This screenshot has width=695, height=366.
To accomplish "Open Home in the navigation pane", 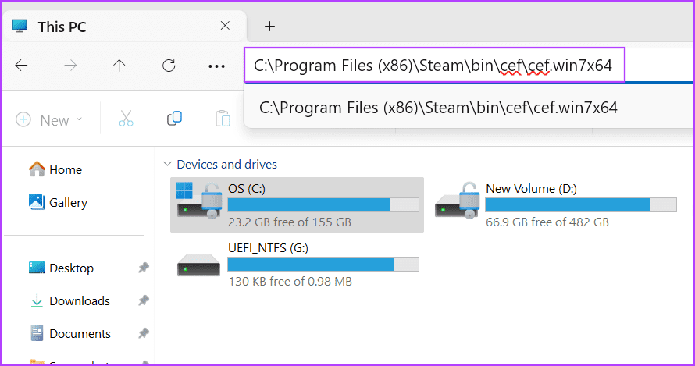I will pyautogui.click(x=65, y=169).
